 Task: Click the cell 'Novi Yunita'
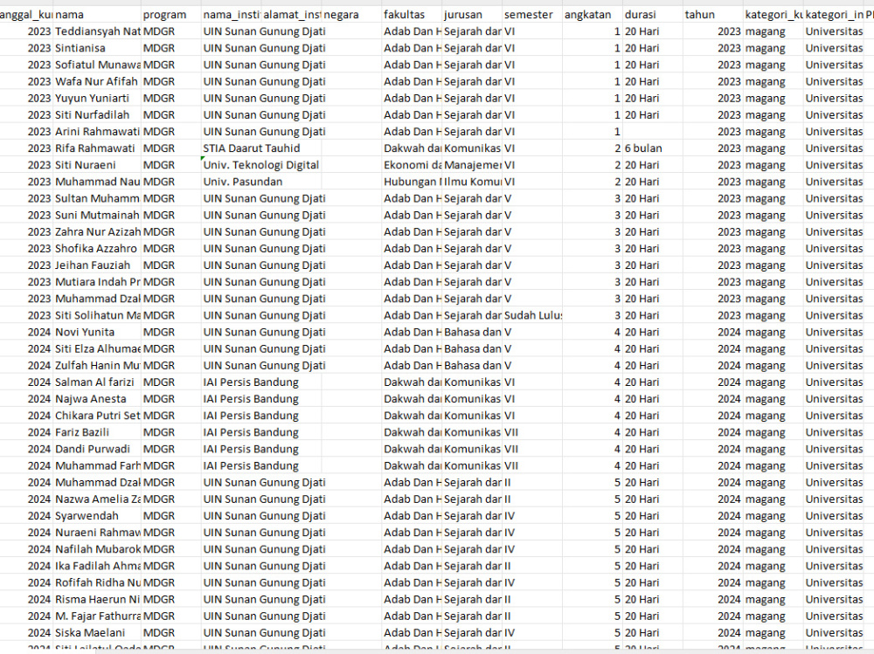[x=97, y=332]
